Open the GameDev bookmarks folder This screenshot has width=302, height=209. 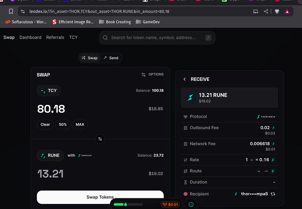point(148,22)
